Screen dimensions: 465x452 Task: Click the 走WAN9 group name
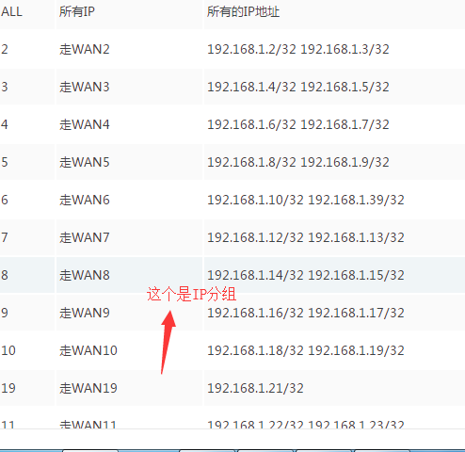coord(85,313)
